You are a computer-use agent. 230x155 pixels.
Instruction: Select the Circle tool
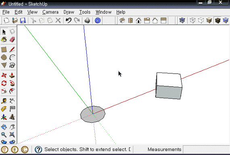(4, 57)
